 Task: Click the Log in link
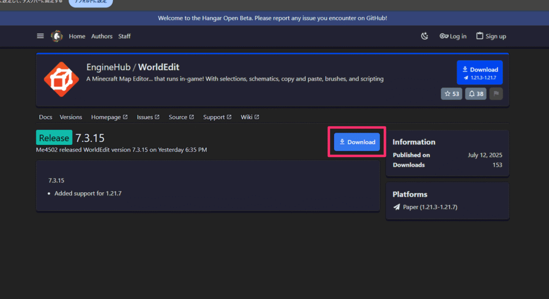[x=453, y=36]
